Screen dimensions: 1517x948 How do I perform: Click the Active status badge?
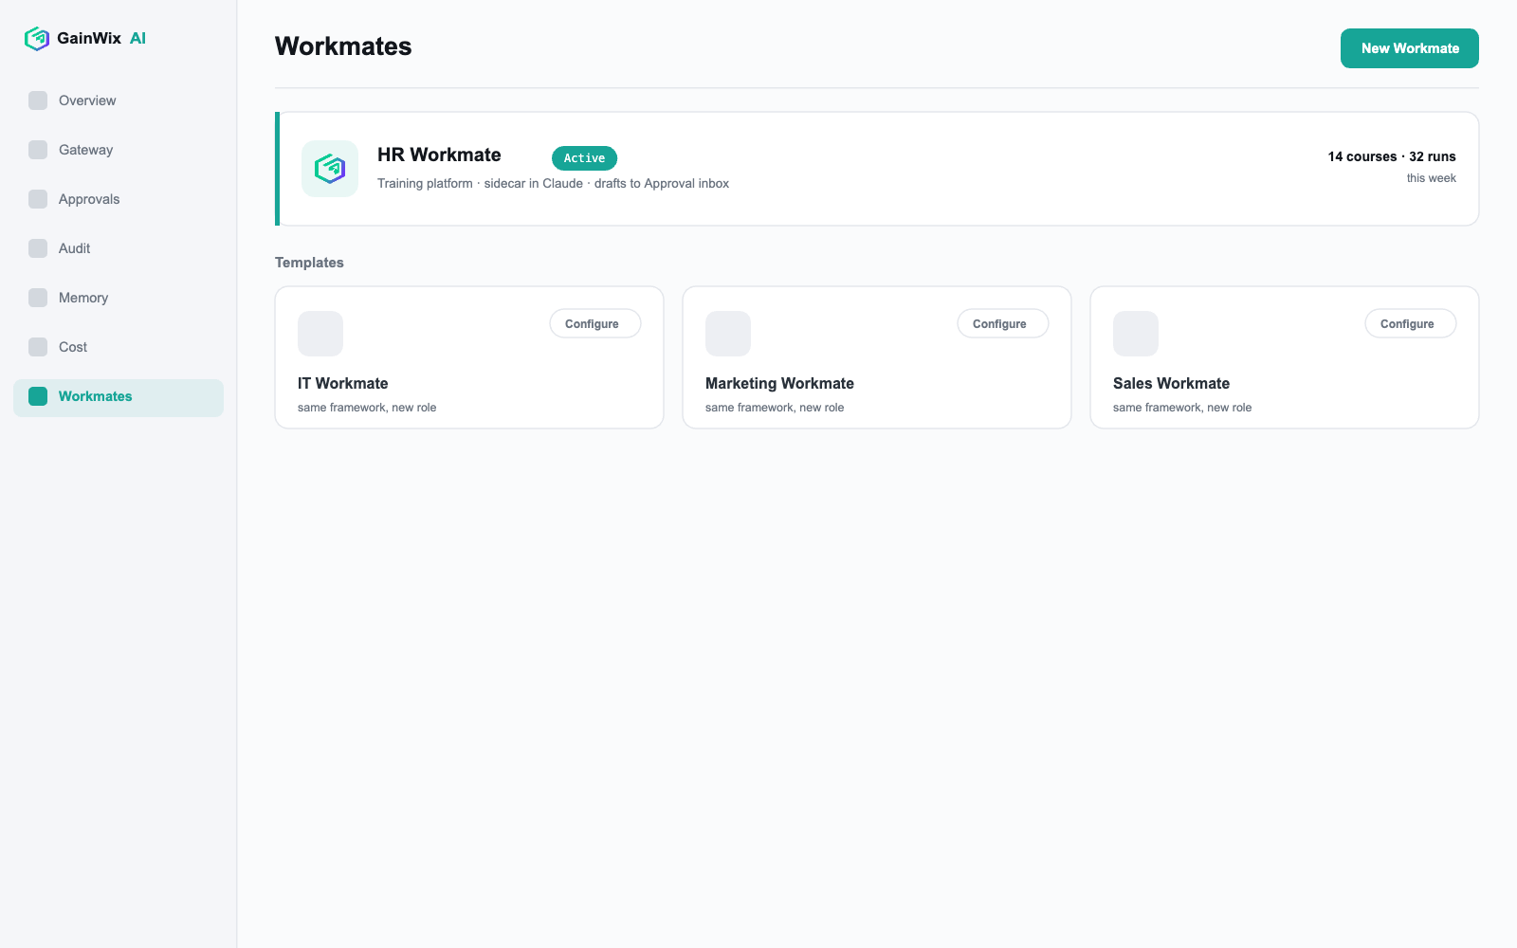(x=584, y=158)
